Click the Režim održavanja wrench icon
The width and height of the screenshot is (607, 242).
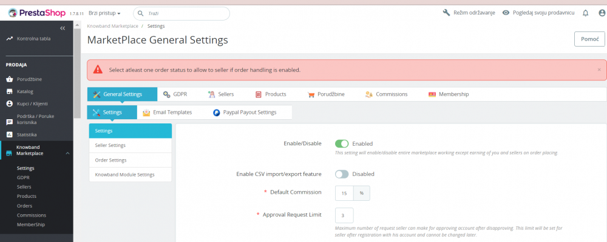coord(447,13)
